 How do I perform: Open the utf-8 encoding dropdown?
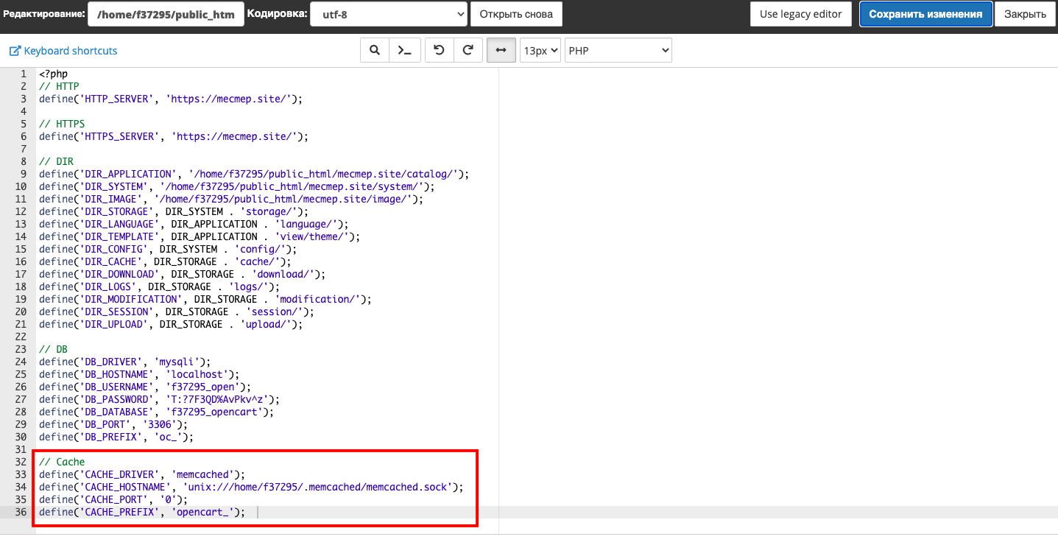click(x=389, y=14)
